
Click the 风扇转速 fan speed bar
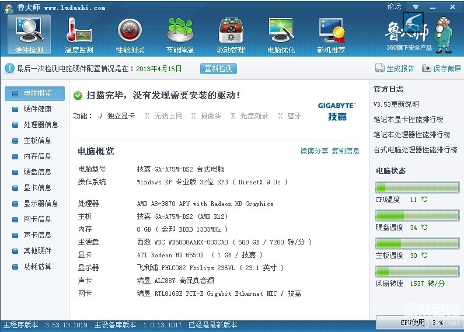point(417,271)
